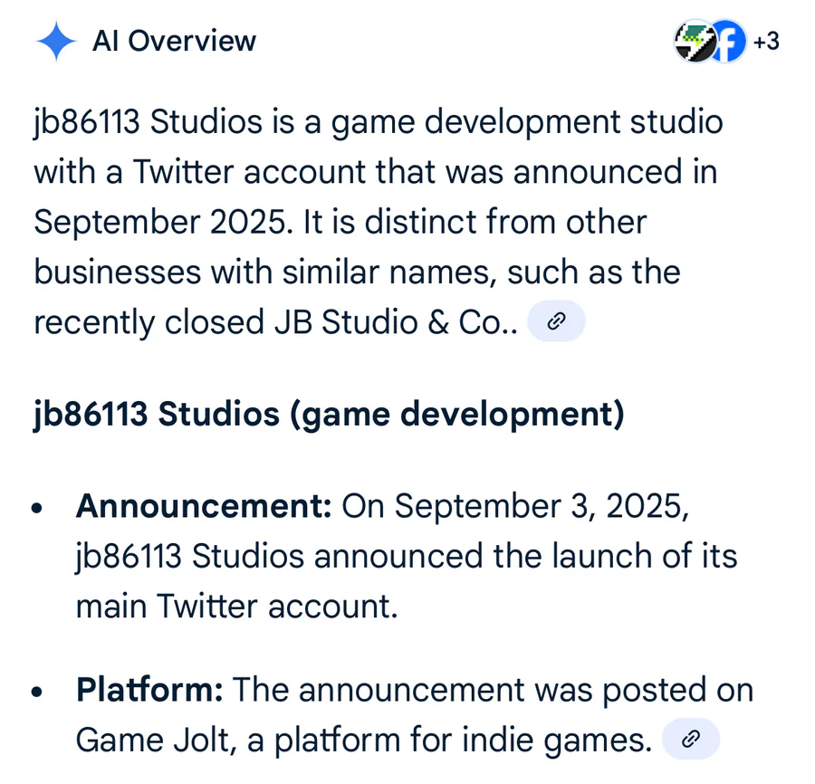Screen dimensions: 815x784
Task: Open the Facebook source icon
Action: tap(727, 41)
